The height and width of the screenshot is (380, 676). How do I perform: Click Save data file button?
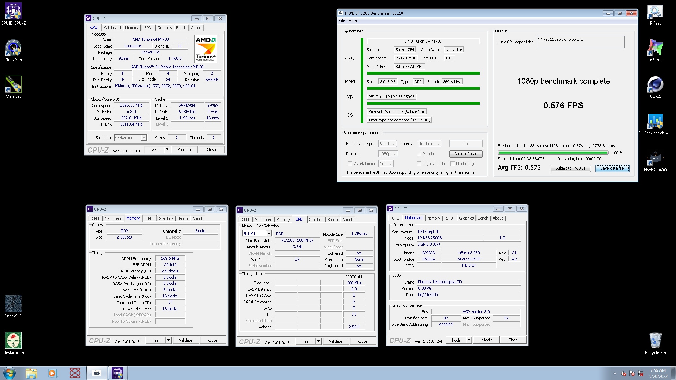[x=612, y=168]
